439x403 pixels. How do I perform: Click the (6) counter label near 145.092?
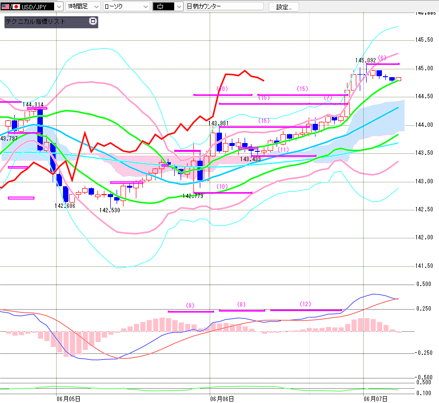pyautogui.click(x=382, y=58)
